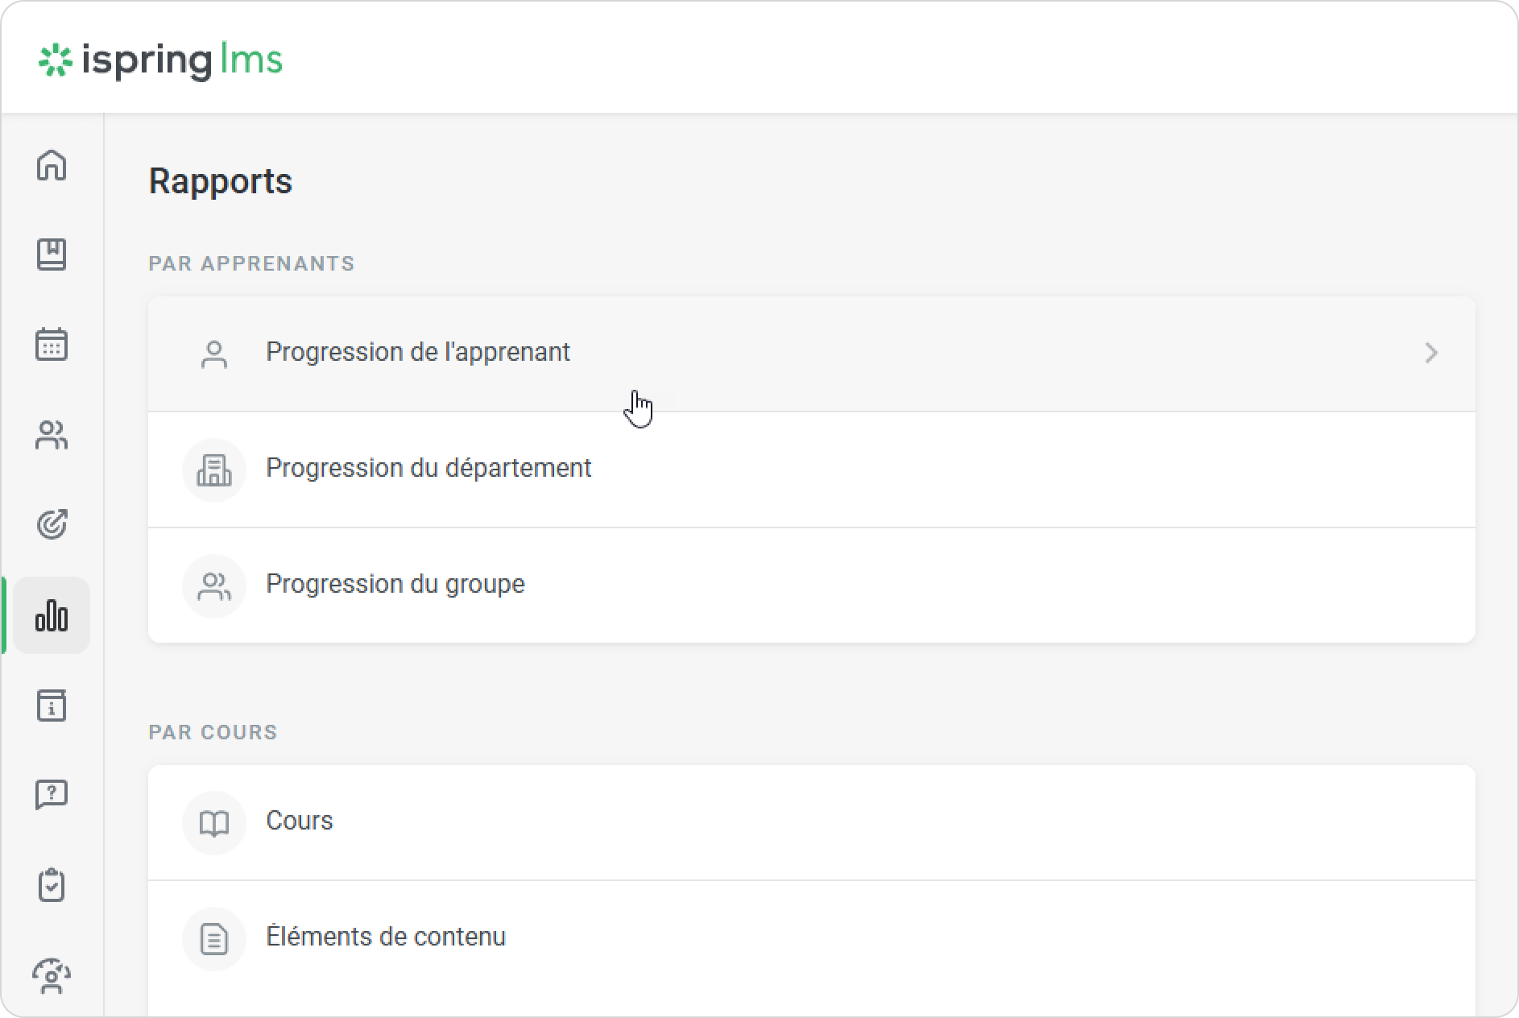Open the info box sidebar icon
This screenshot has height=1018, width=1519.
tap(52, 706)
